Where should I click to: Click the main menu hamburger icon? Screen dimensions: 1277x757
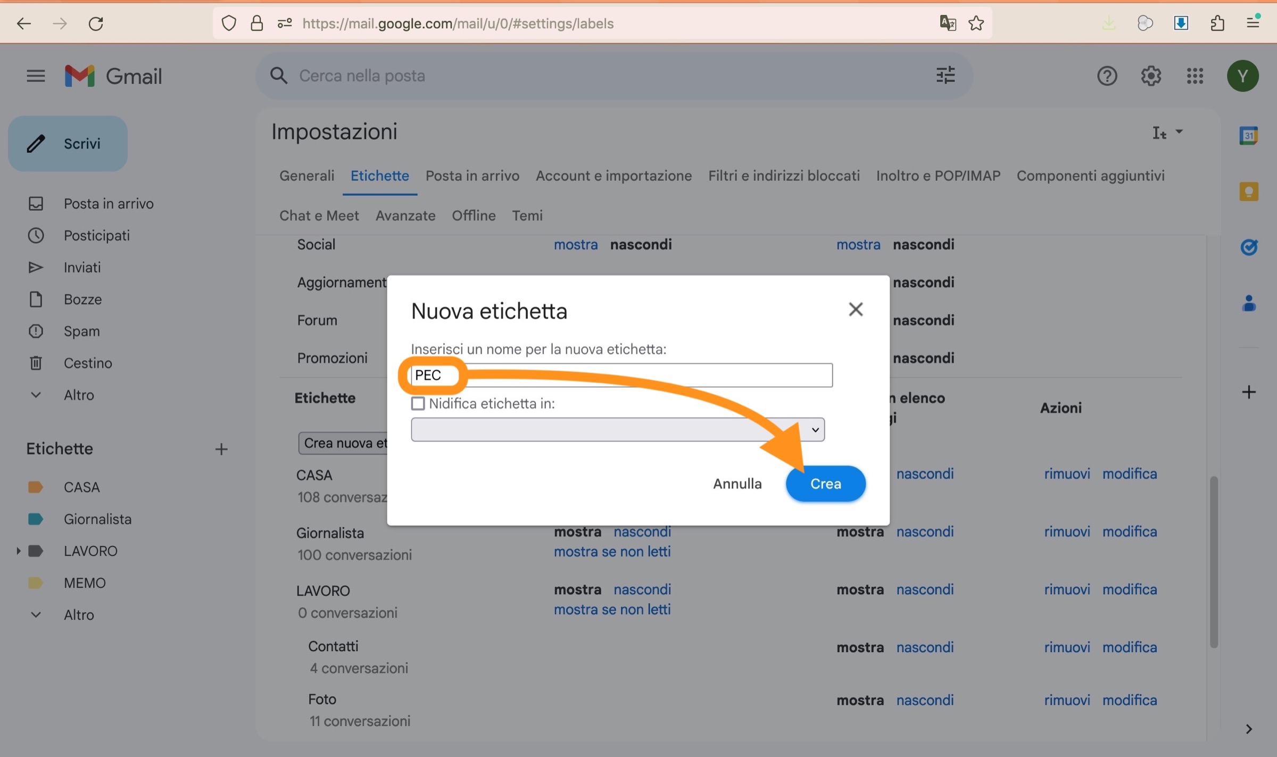click(x=36, y=76)
